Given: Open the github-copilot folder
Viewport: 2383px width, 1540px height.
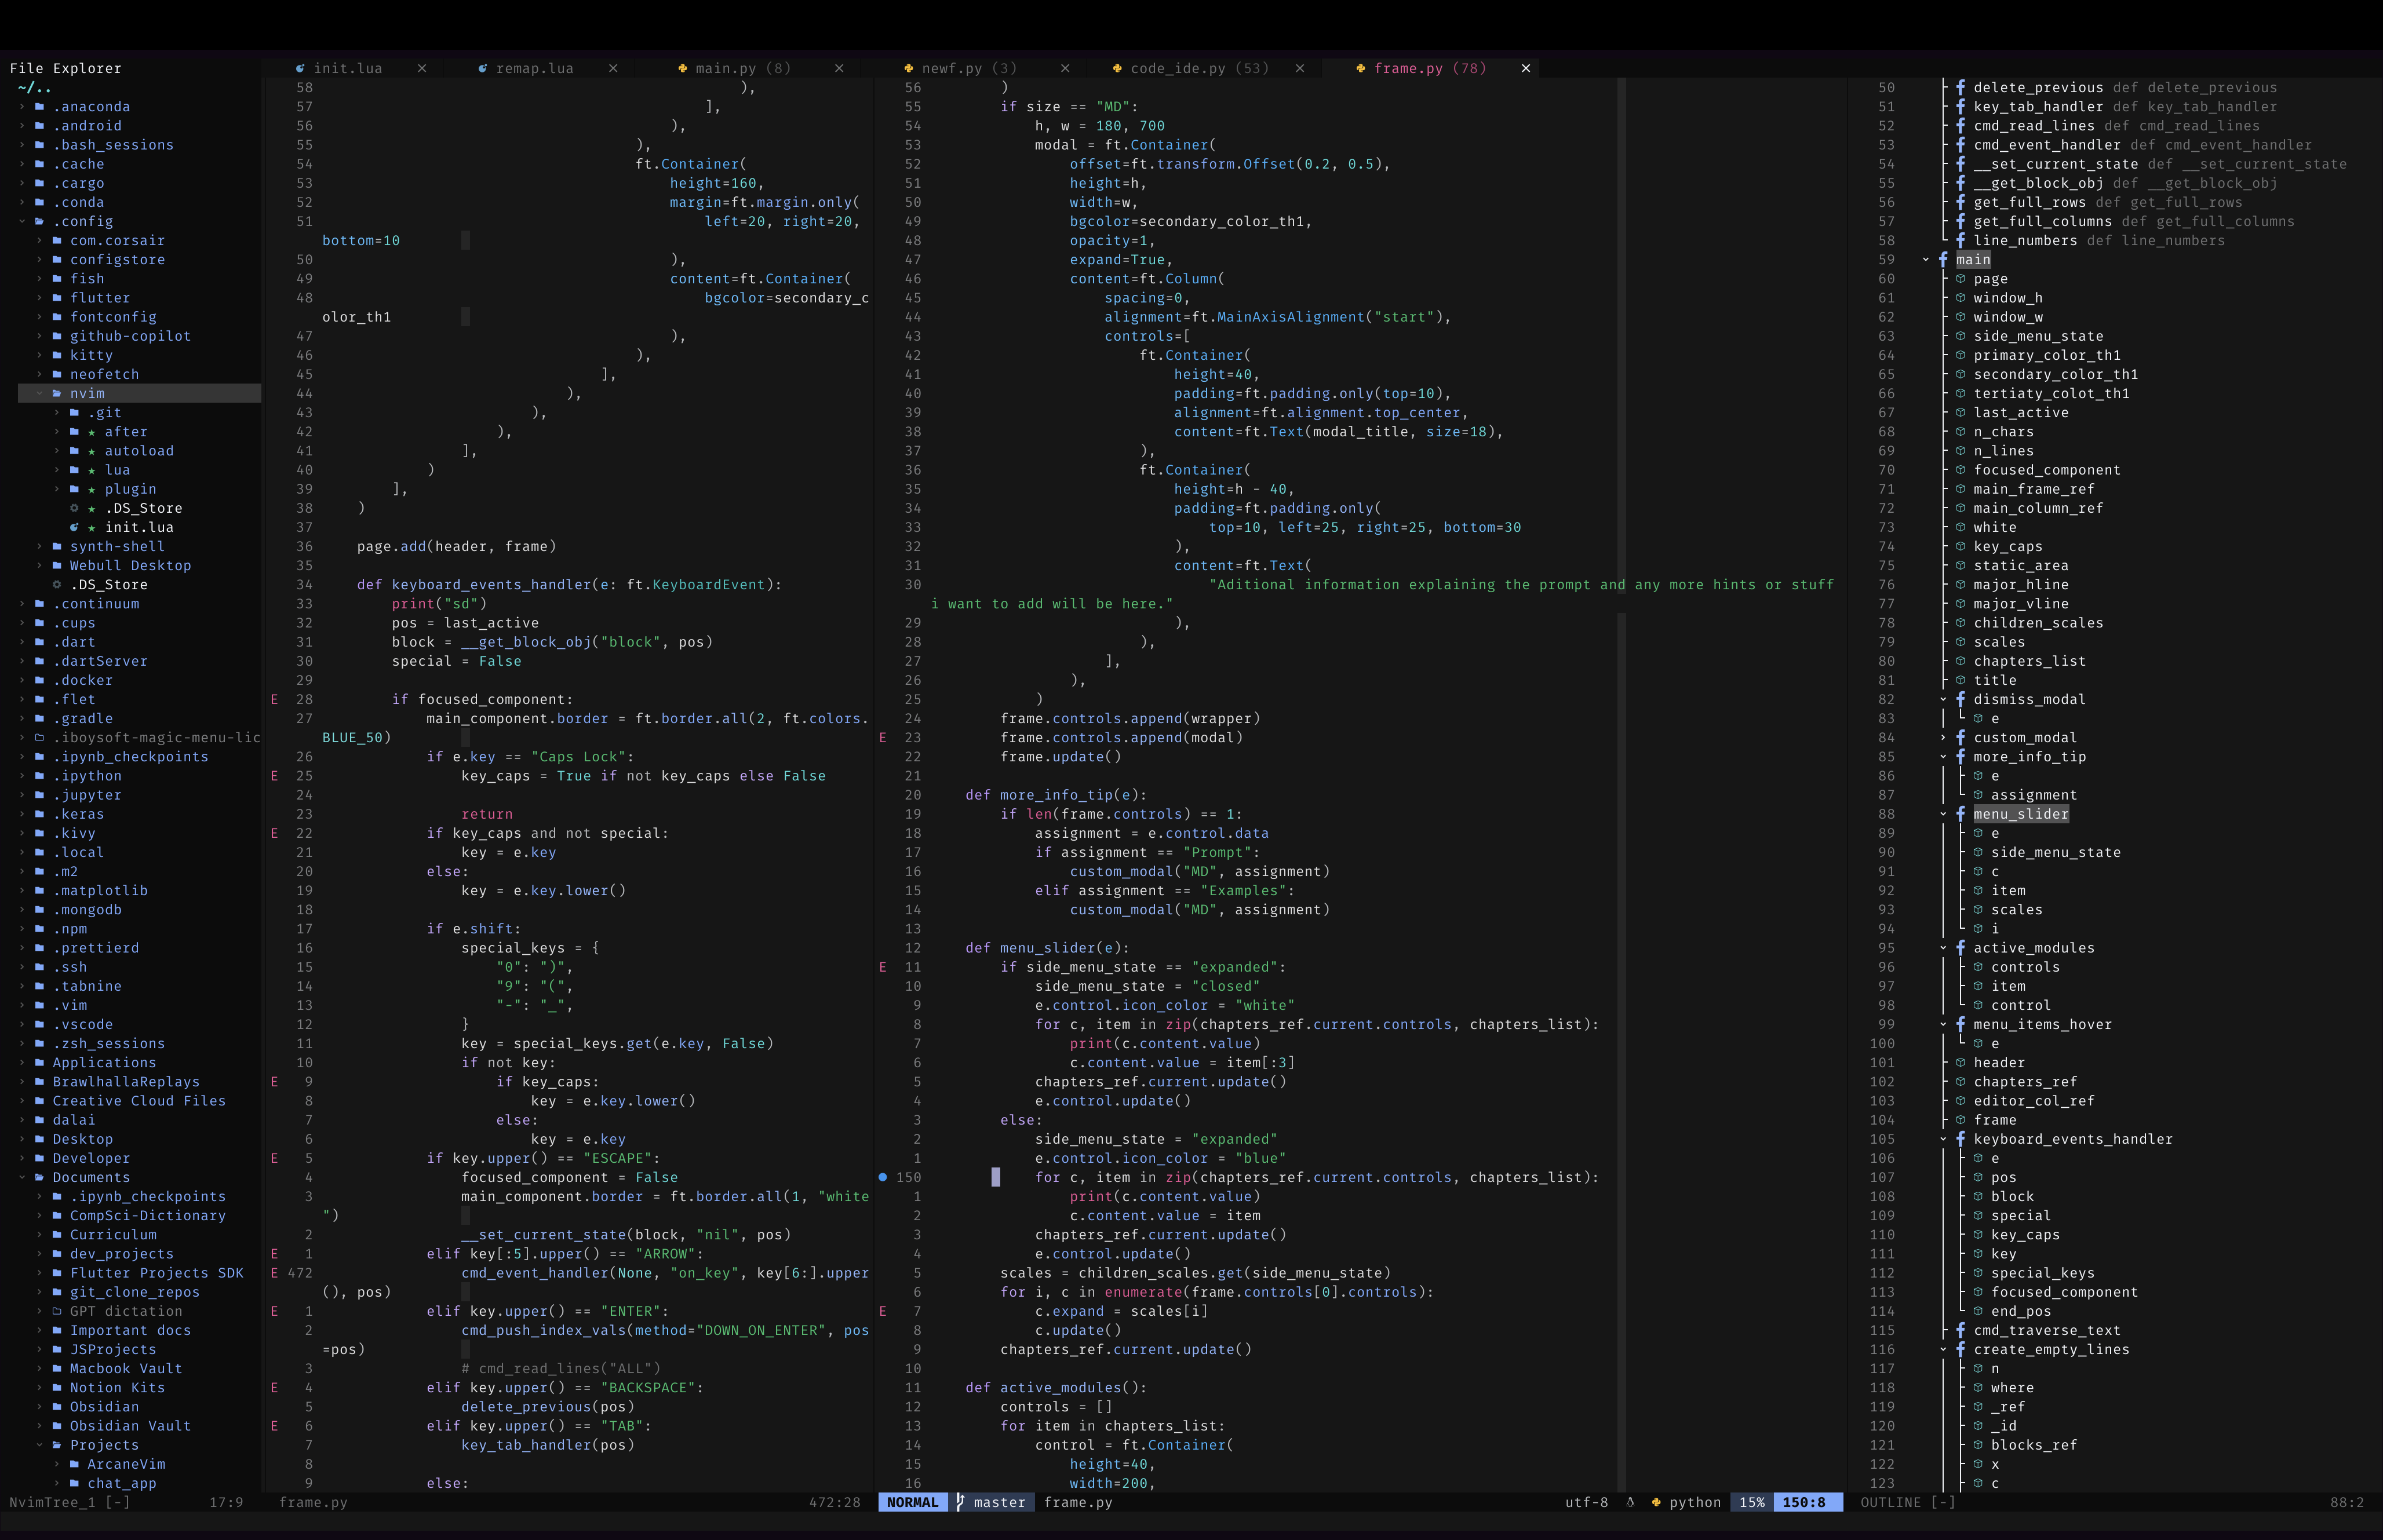Looking at the screenshot, I should coord(130,336).
